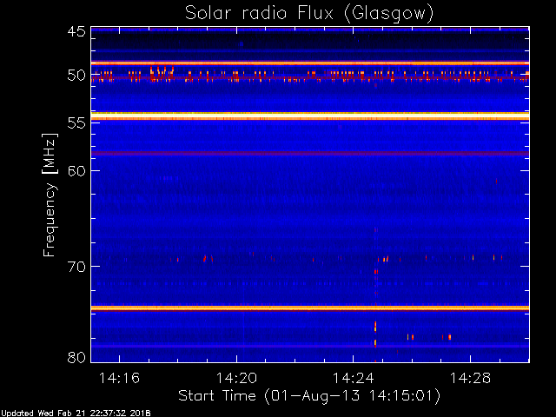This screenshot has height=417, width=556.
Task: Select the 'Frequency [MHz]' y-axis label
Action: coord(50,195)
